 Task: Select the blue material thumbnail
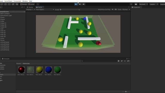point(48,70)
